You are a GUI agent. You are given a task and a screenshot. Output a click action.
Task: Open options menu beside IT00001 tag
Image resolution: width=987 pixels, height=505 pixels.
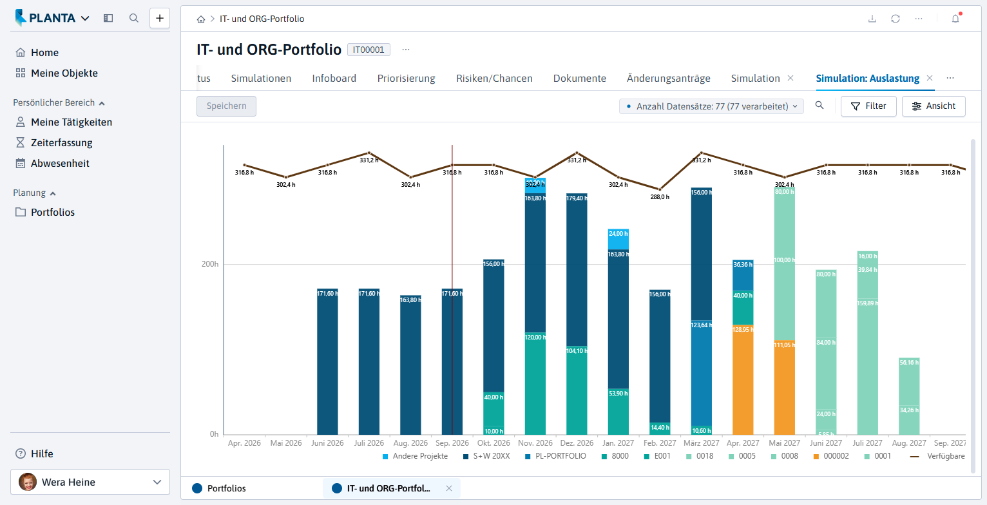pyautogui.click(x=406, y=50)
